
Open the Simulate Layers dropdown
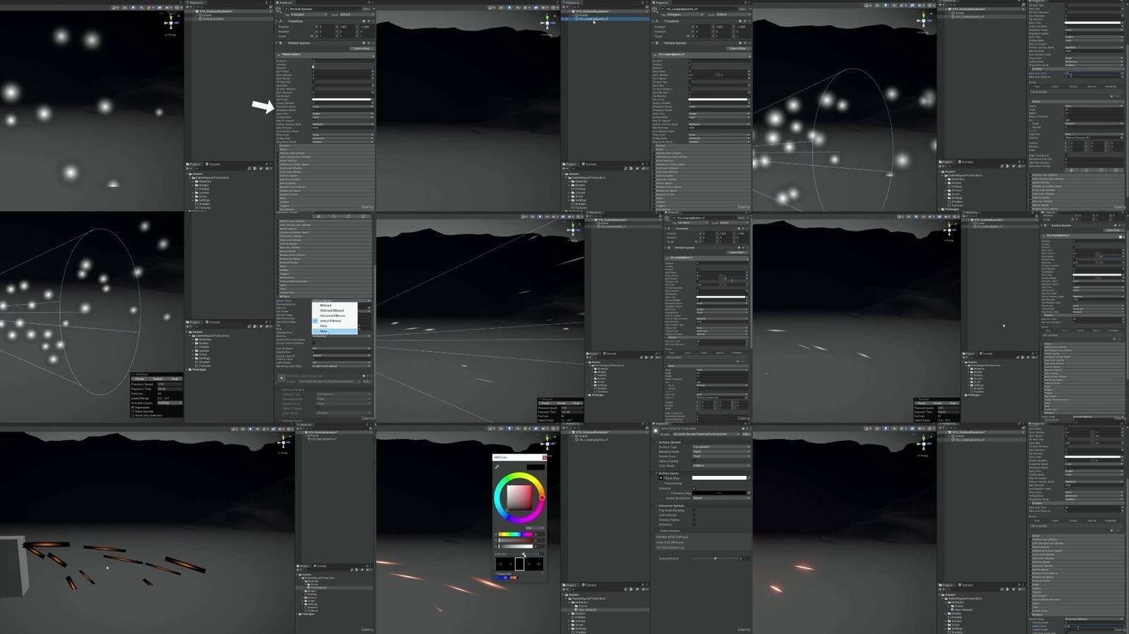[x=169, y=403]
